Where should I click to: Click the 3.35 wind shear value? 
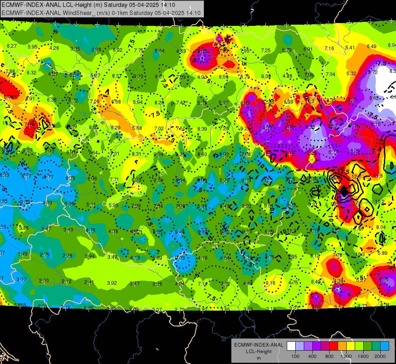[x=75, y=49]
